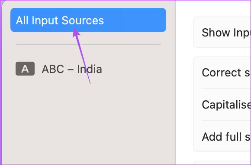Screen dimensions: 251x165
Task: Click the purple arrowhead on All Input Sources
Action: tap(76, 32)
